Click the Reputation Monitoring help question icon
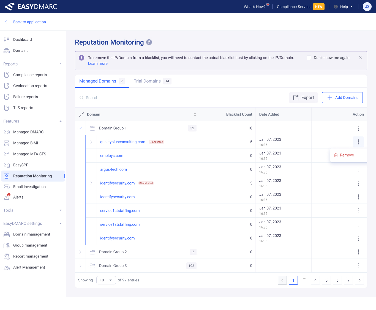 (149, 42)
